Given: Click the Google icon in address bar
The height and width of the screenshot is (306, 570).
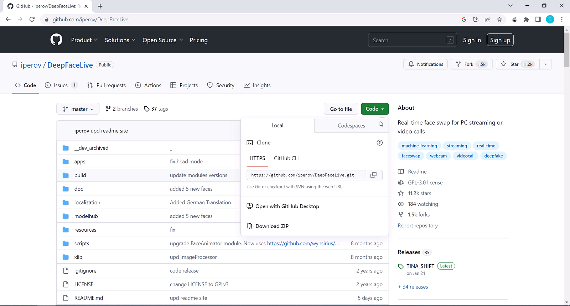Looking at the screenshot, I should tap(464, 20).
